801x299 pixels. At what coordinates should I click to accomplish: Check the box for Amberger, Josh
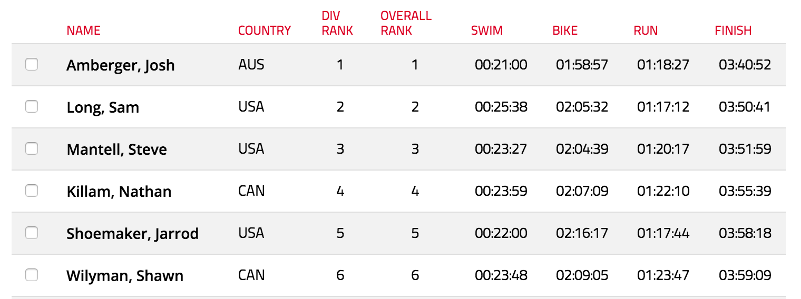tap(32, 64)
